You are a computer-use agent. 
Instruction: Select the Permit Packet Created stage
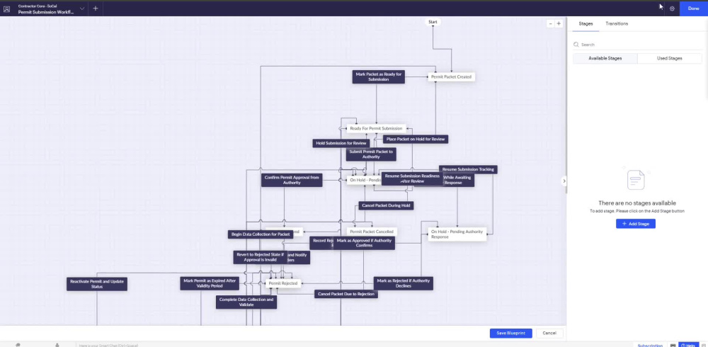tap(451, 76)
